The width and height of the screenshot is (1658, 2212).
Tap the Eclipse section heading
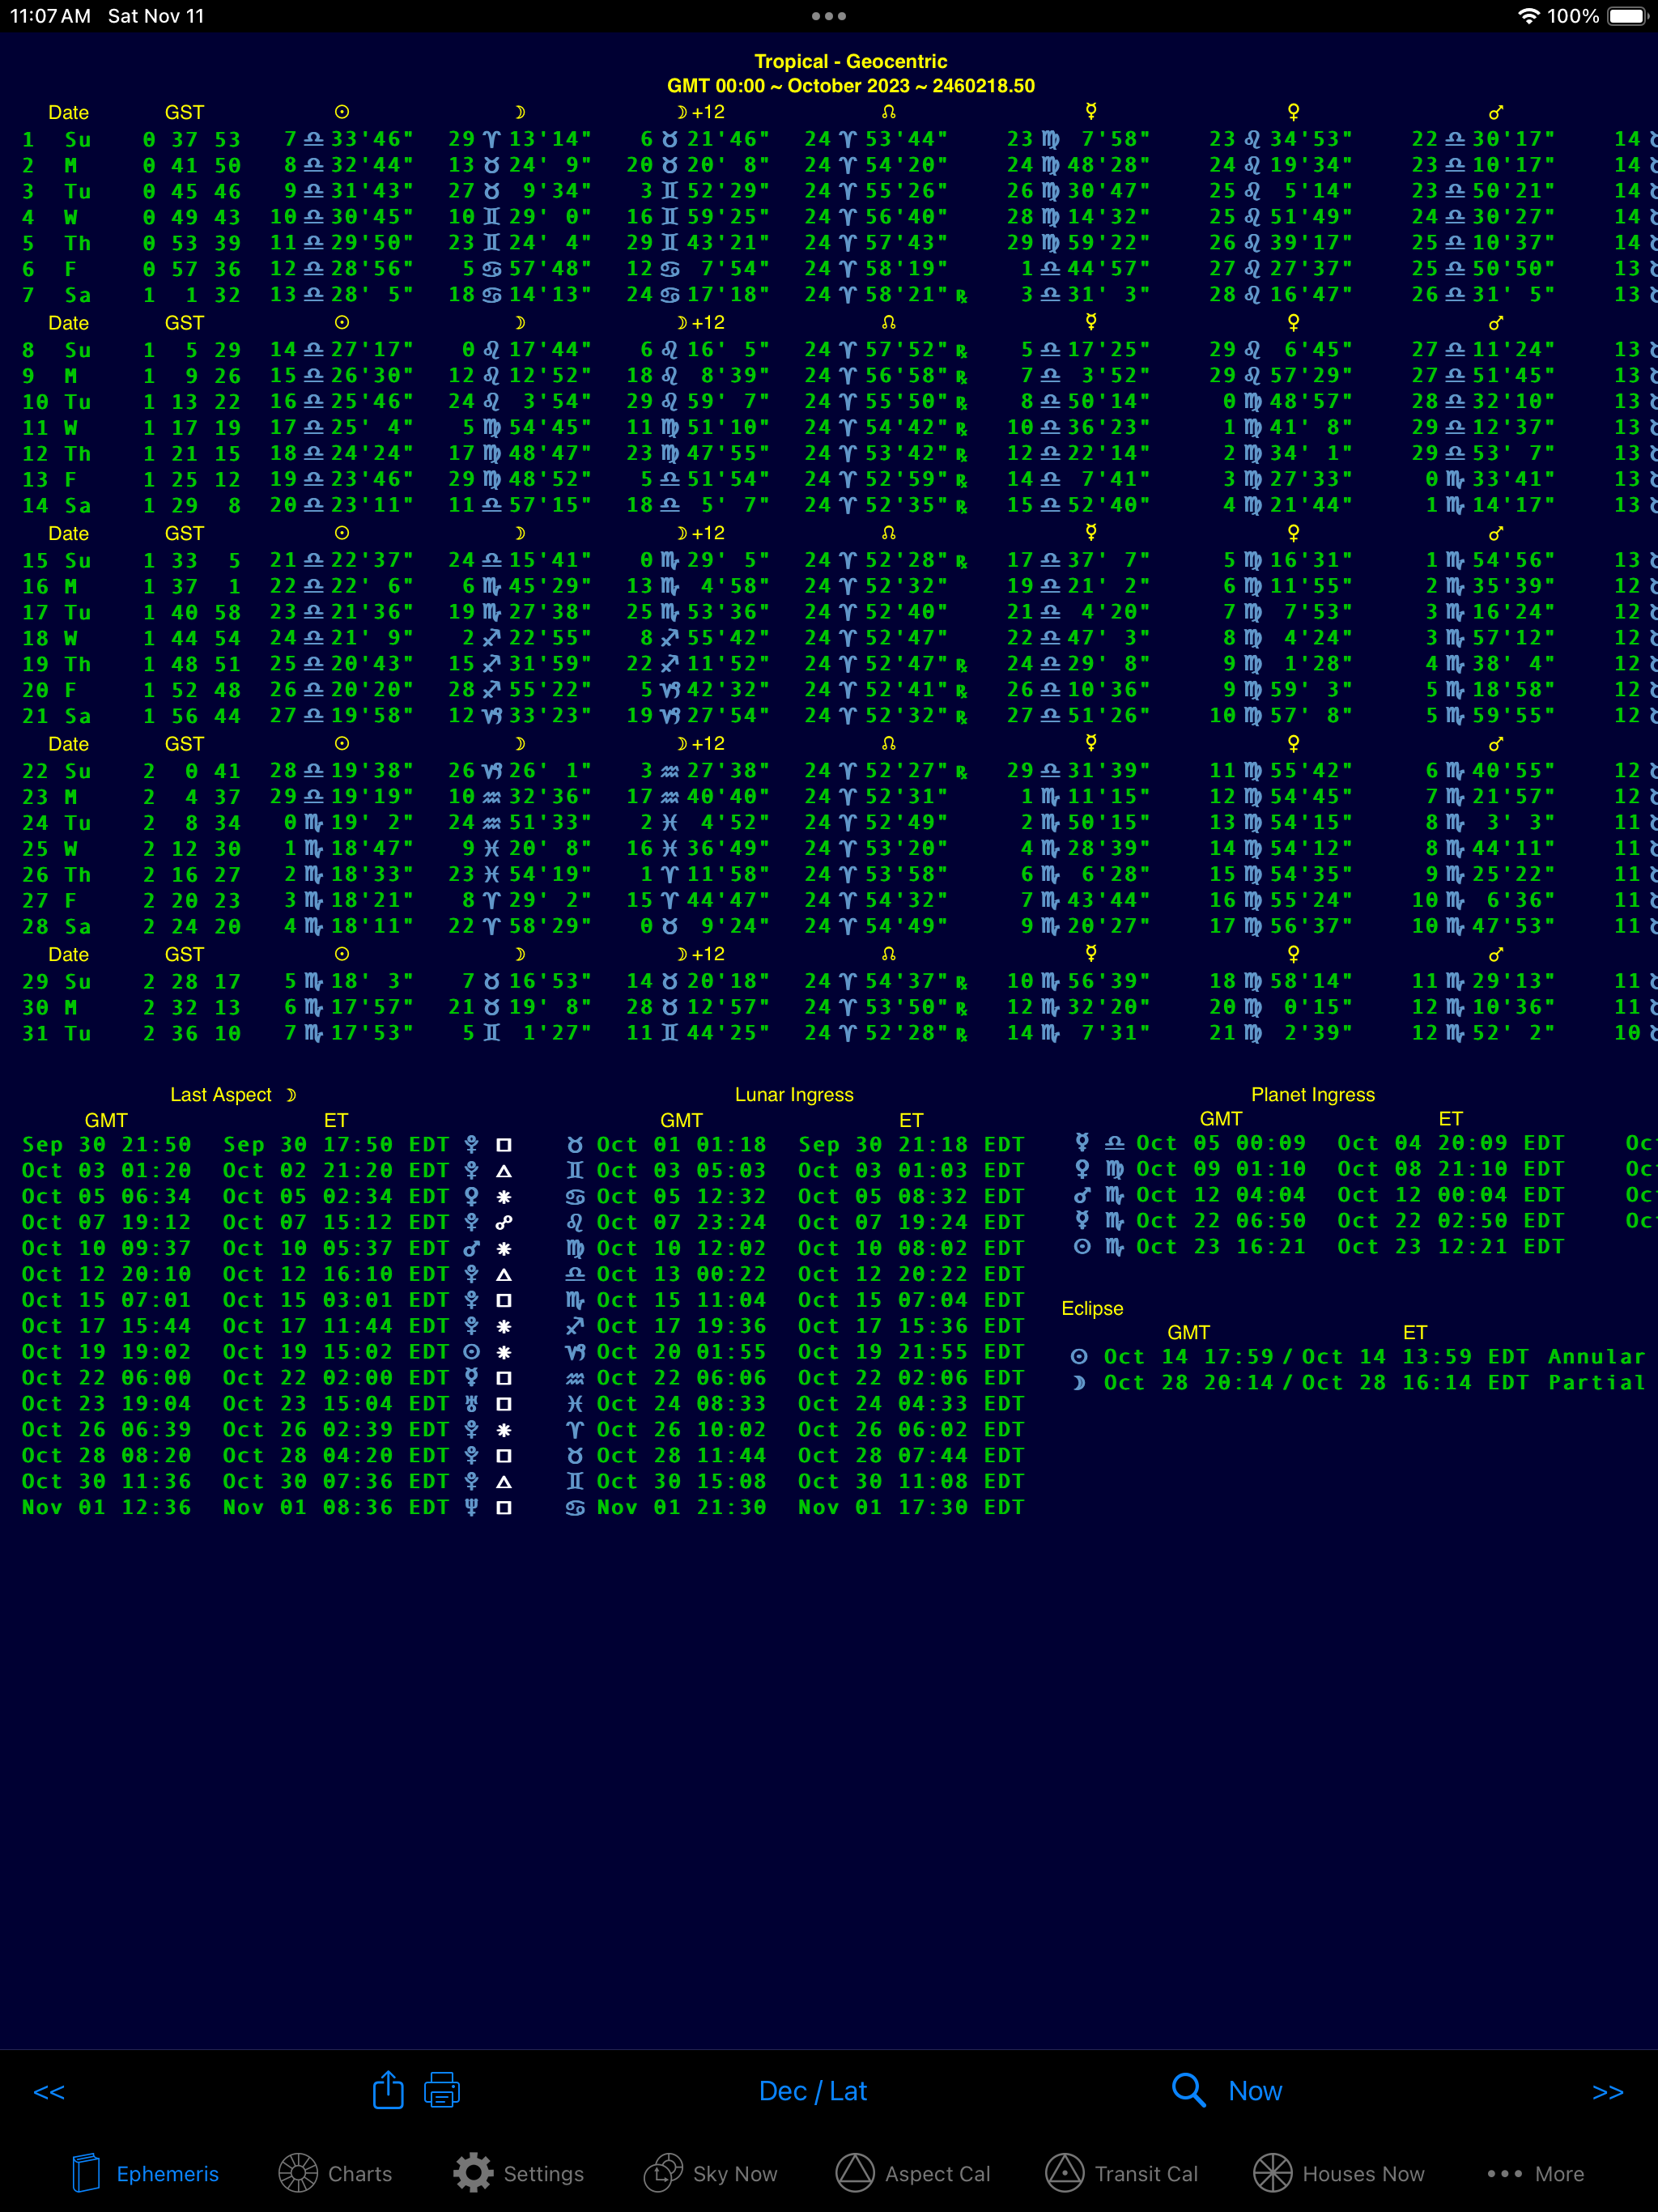pos(1092,1309)
